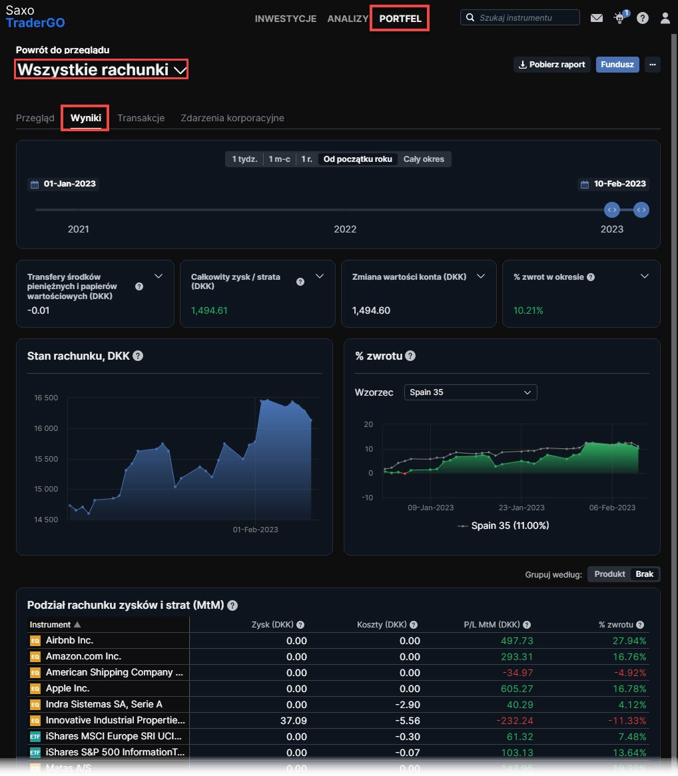Click the Apple Inc. instrument name
The width and height of the screenshot is (678, 776).
tap(67, 688)
